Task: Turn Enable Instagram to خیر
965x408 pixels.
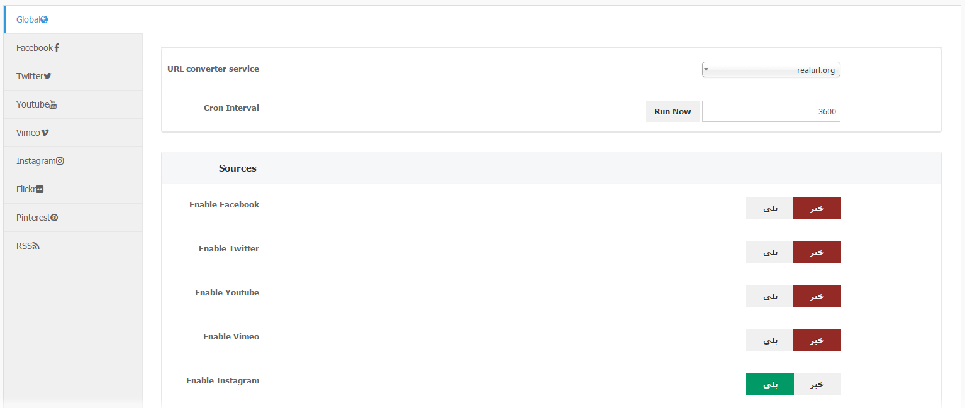Action: point(817,384)
